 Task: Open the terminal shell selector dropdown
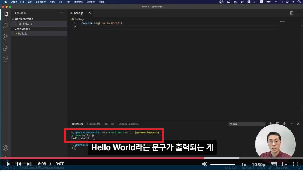point(247,124)
